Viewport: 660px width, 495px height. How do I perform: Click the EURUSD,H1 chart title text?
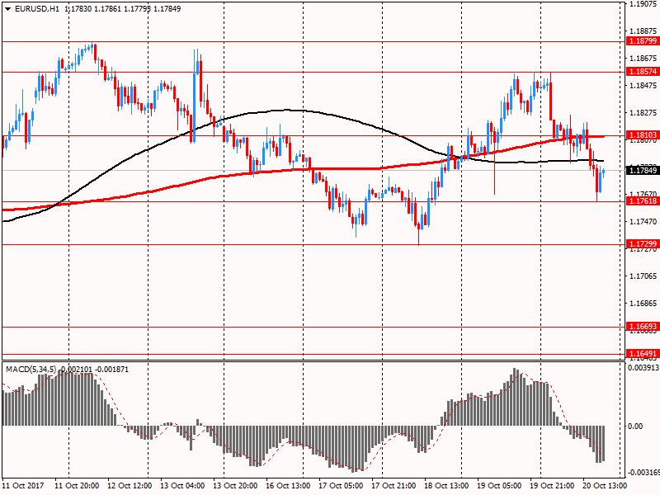pyautogui.click(x=37, y=9)
